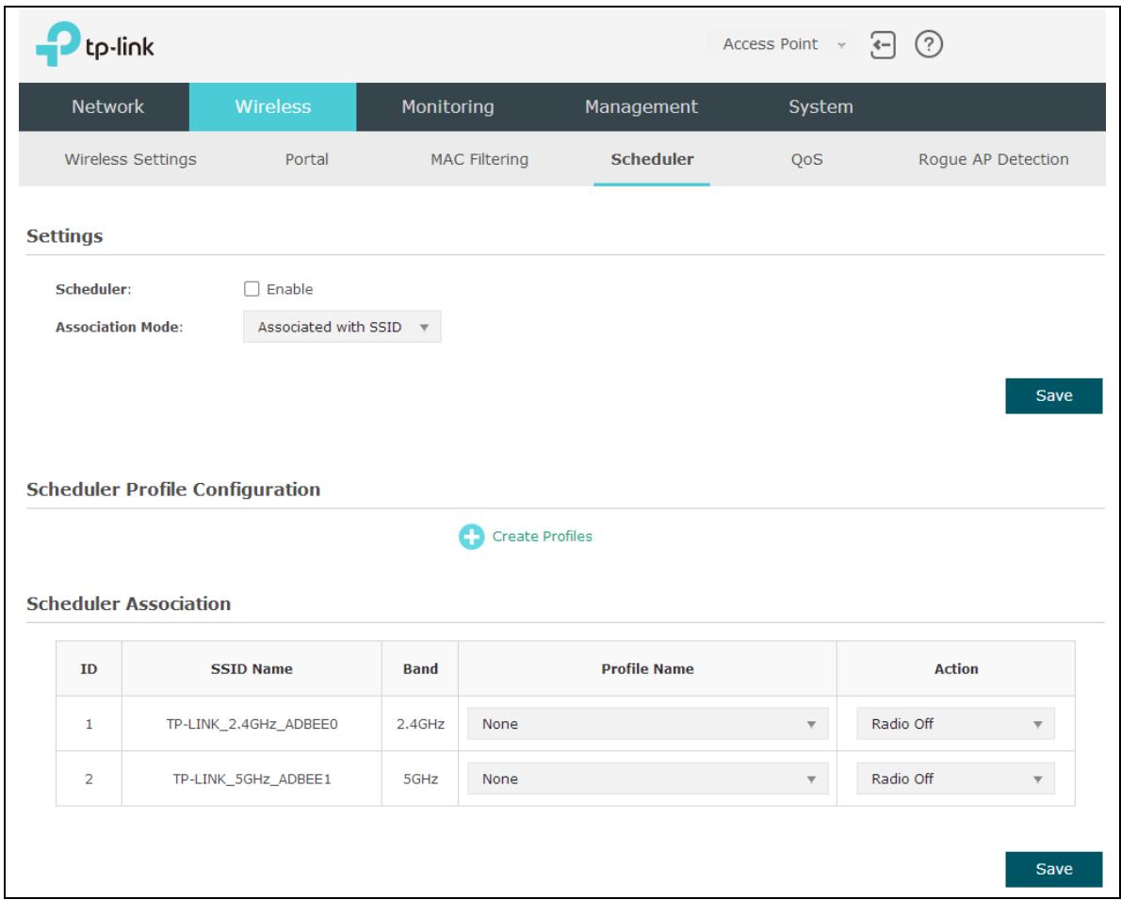Change Action dropdown for TP-LINK_2.4GHz_ADBEE0
This screenshot has width=1121, height=900.
pyautogui.click(x=955, y=724)
